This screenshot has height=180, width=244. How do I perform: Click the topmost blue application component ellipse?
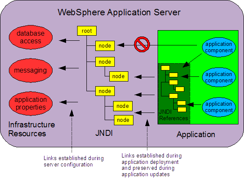(219, 47)
